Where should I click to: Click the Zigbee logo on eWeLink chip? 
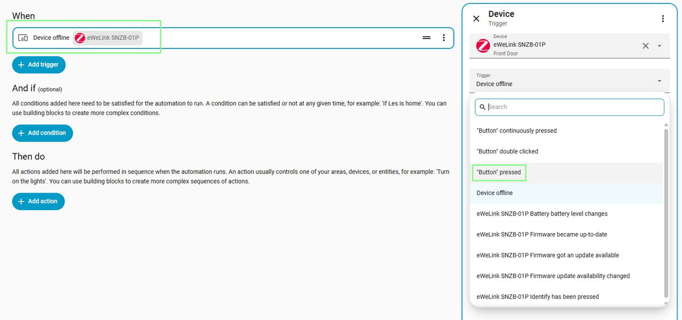(x=80, y=38)
